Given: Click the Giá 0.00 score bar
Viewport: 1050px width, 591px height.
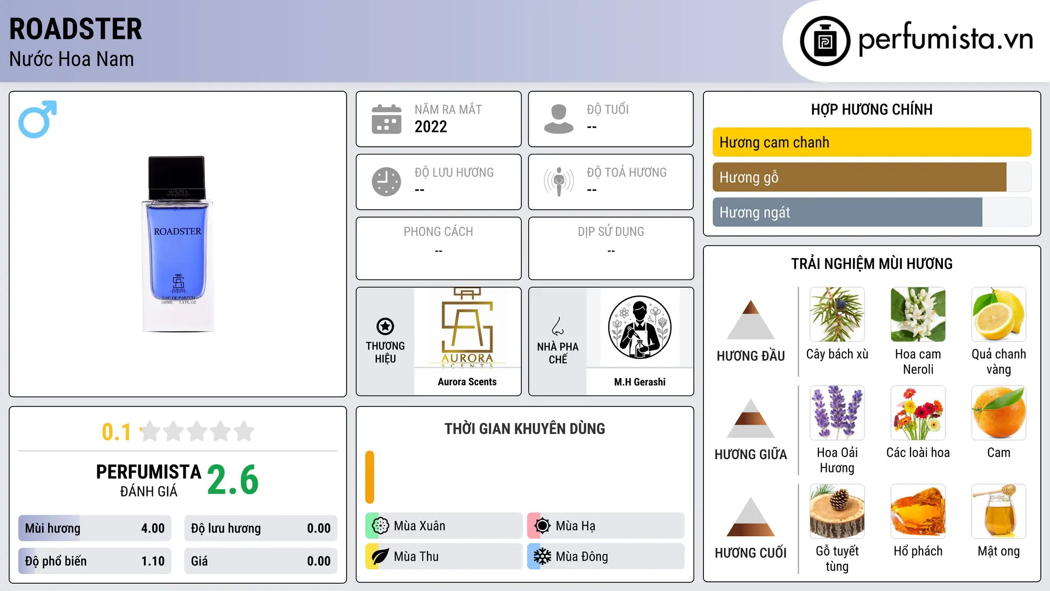Looking at the screenshot, I should 260,561.
